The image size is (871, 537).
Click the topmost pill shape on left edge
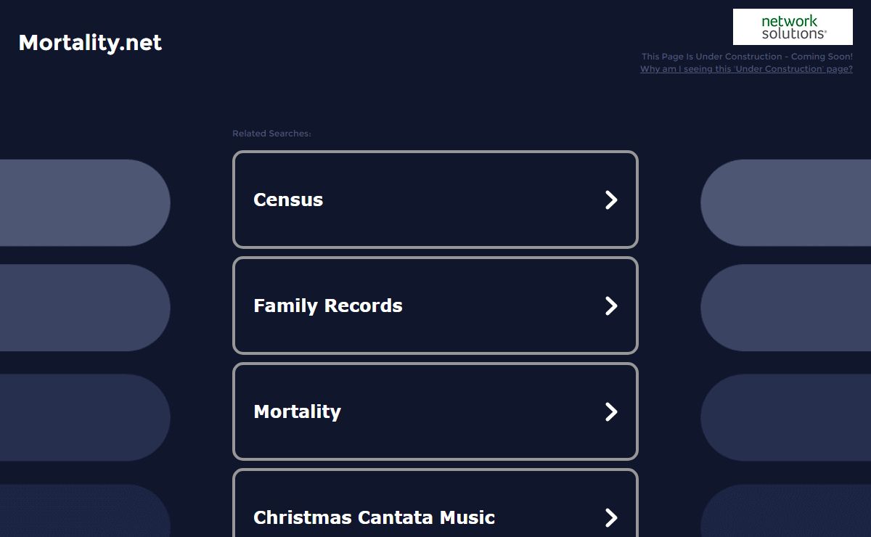83,202
